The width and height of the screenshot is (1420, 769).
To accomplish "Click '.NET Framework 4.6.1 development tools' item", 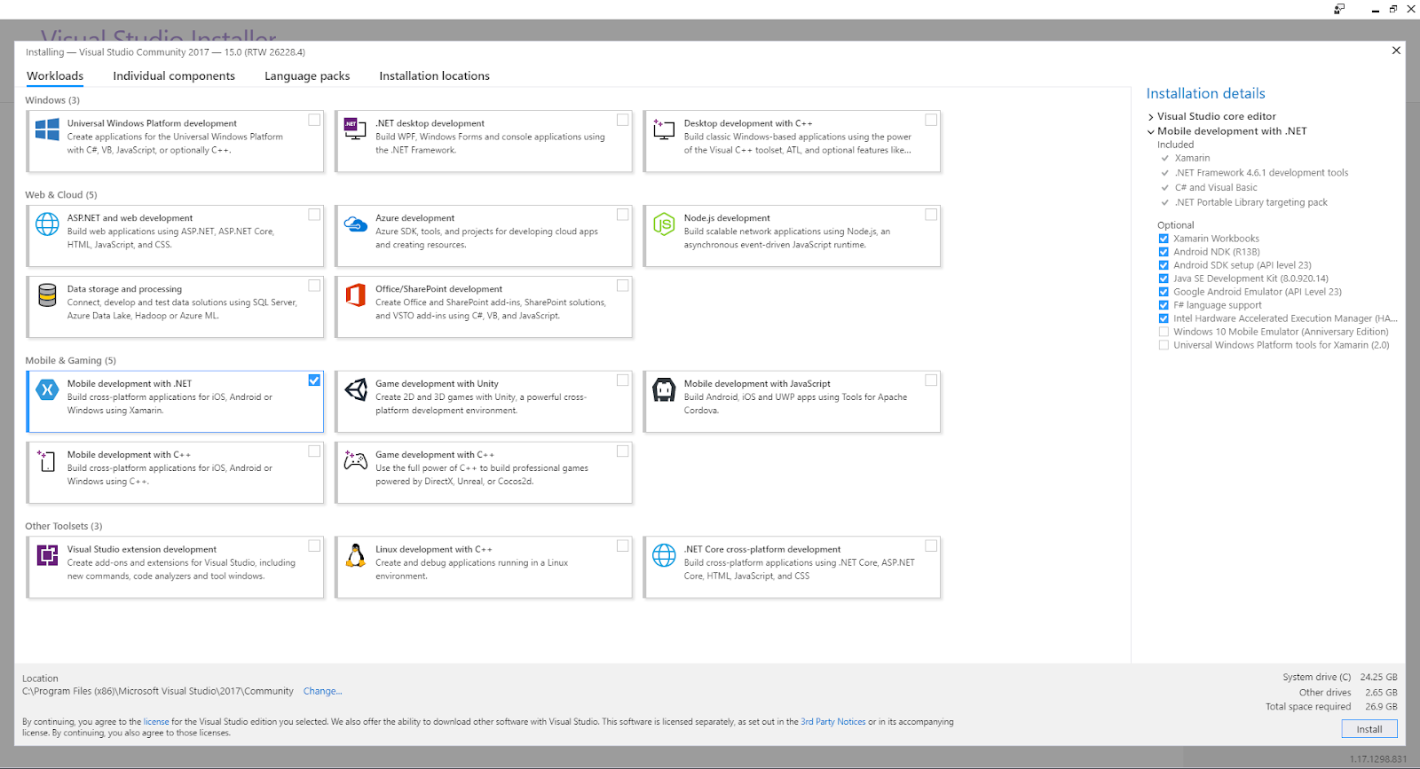I will click(1261, 173).
